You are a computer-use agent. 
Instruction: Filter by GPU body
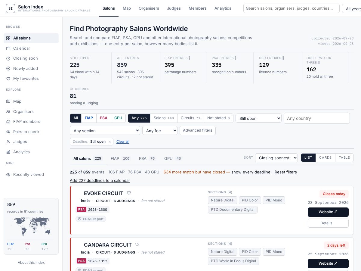tap(118, 118)
